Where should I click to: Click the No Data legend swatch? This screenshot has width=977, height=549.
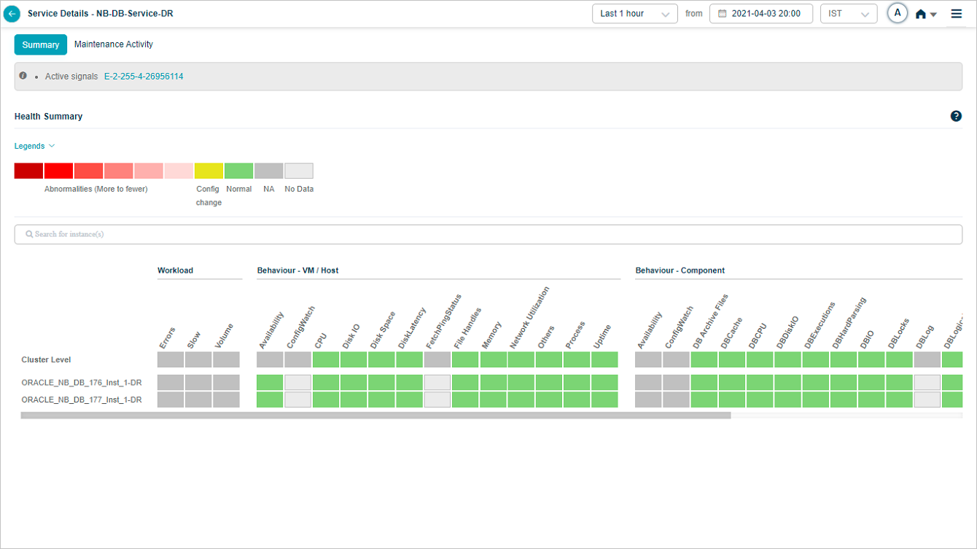point(299,171)
